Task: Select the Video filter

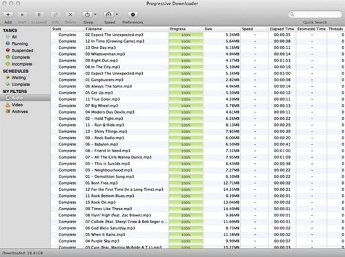Action: (17, 105)
